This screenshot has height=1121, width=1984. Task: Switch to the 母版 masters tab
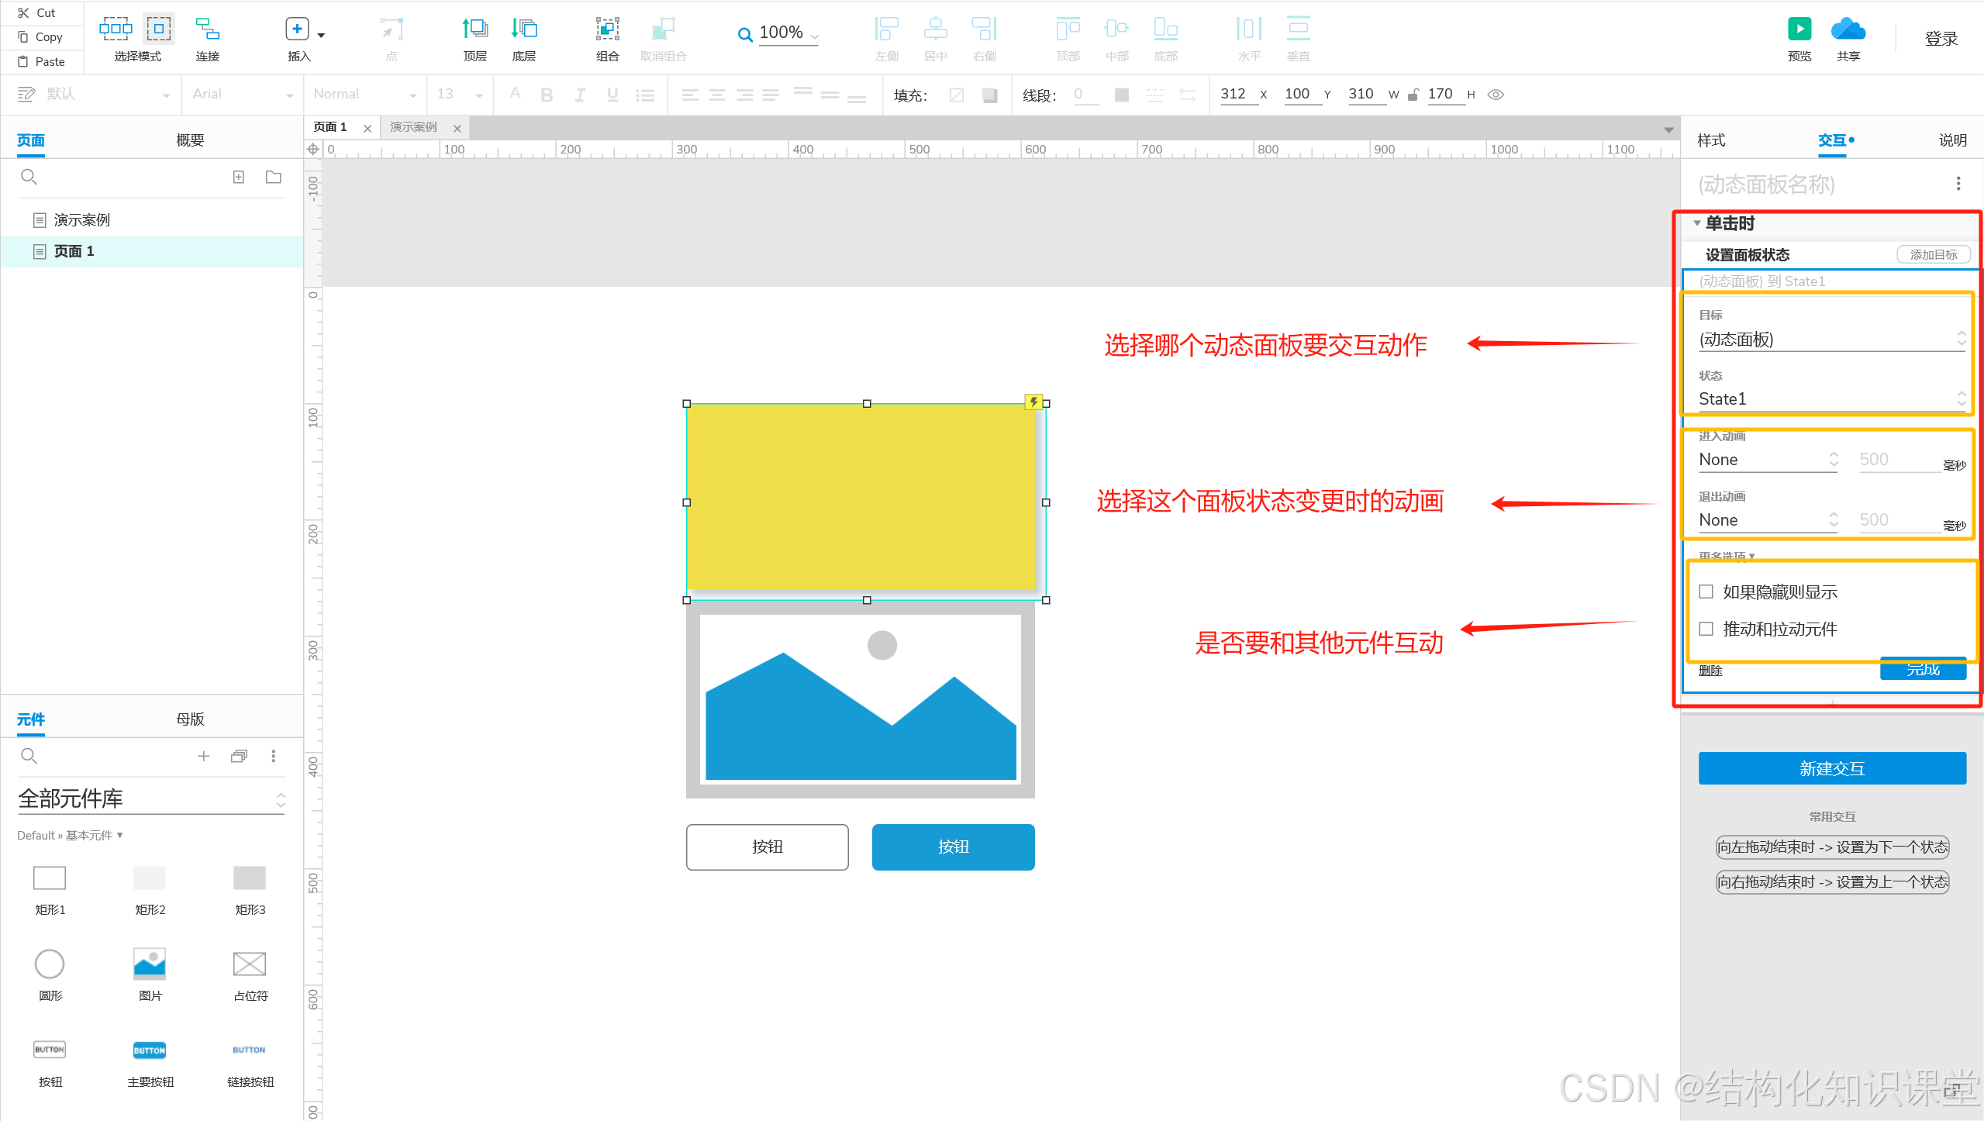pyautogui.click(x=190, y=719)
